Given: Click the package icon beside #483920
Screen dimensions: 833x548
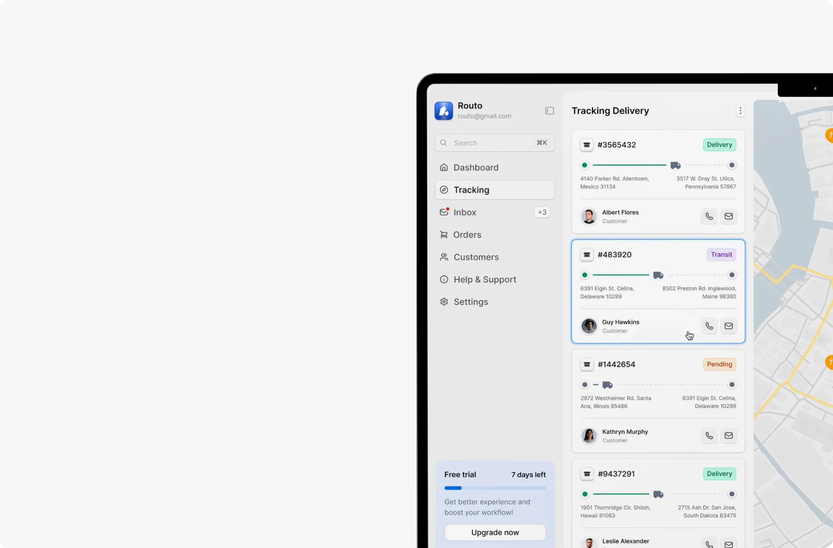Looking at the screenshot, I should coord(587,255).
